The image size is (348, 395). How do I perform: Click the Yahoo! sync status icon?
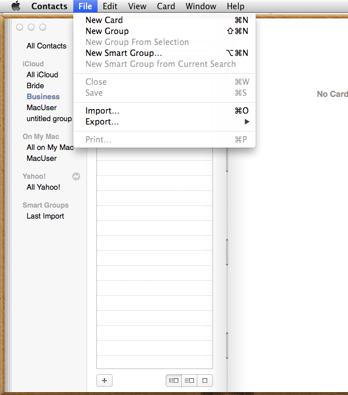coord(76,176)
